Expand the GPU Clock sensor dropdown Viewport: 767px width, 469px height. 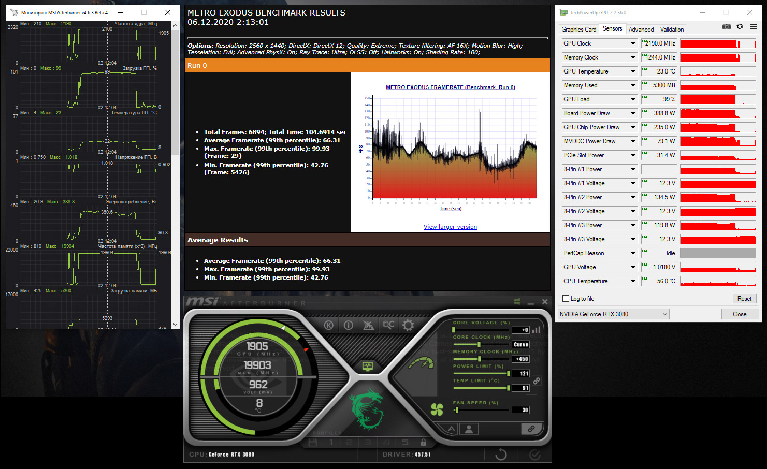coord(633,43)
